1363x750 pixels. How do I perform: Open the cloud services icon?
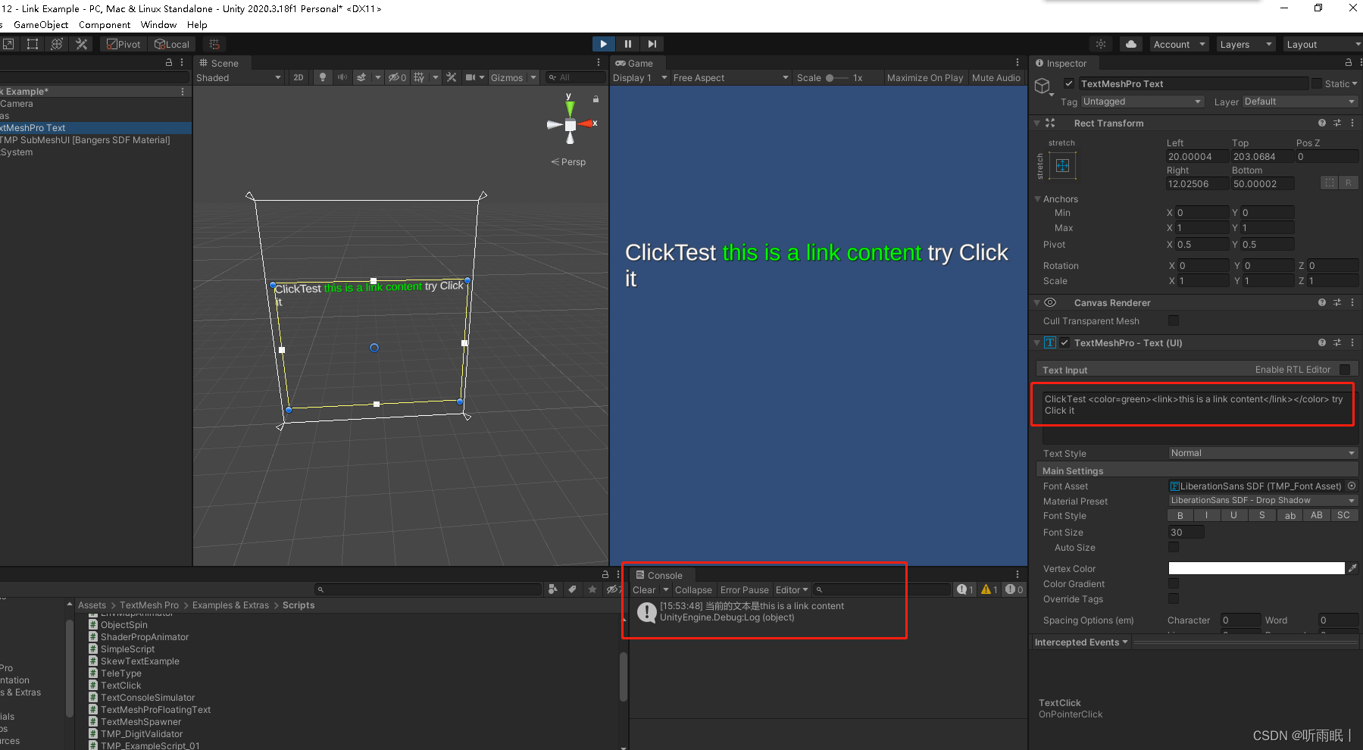point(1131,44)
